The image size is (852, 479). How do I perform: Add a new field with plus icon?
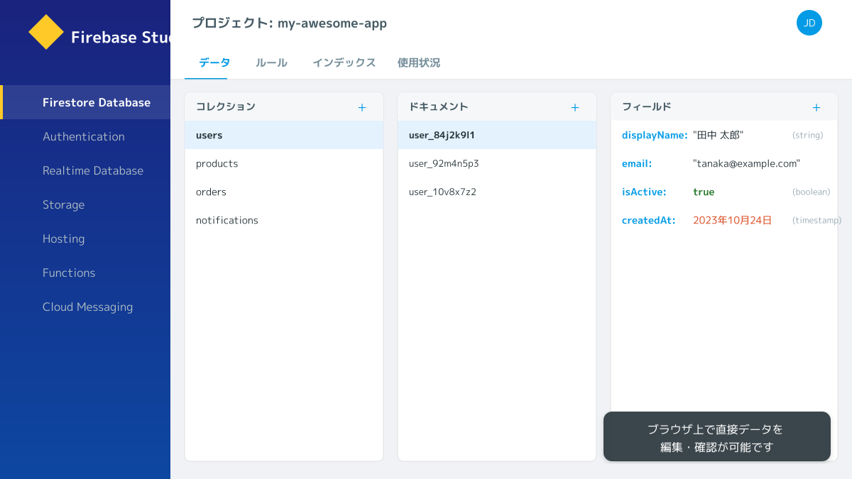(816, 107)
